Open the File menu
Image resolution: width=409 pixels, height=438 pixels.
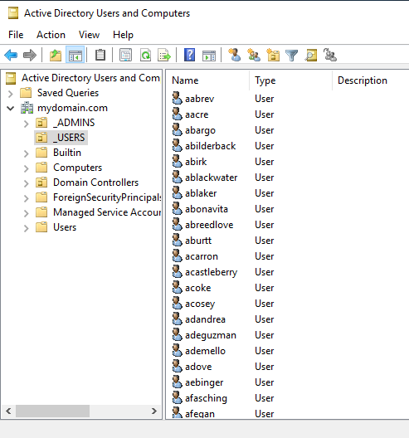tap(16, 35)
